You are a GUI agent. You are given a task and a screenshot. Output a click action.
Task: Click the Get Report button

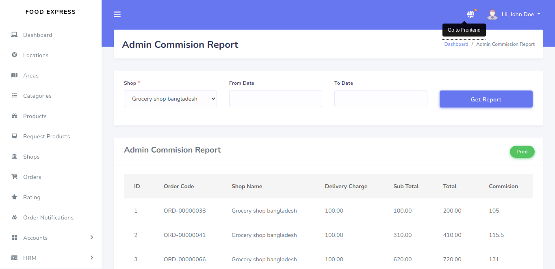click(x=486, y=99)
